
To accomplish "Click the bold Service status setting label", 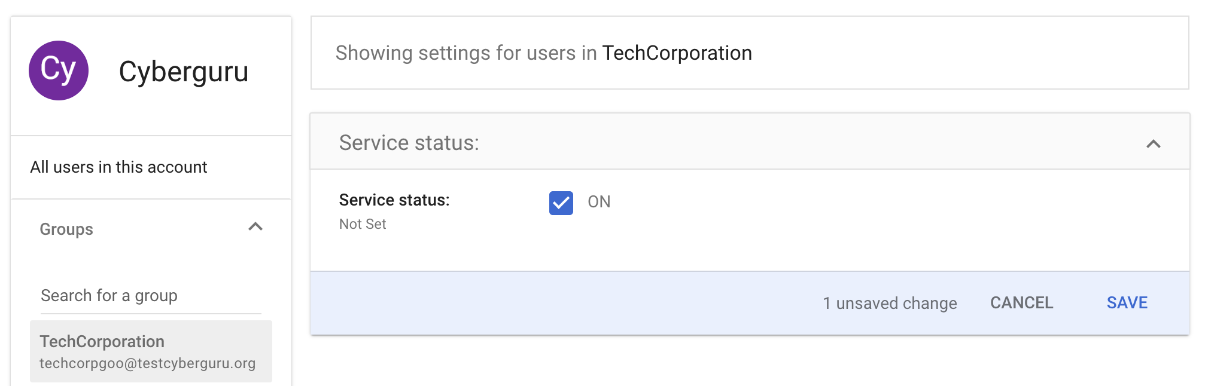I will 394,200.
